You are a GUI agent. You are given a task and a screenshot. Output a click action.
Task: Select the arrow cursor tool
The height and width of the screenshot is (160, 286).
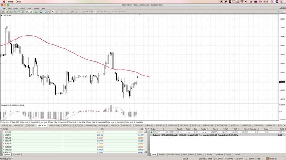(x=53, y=12)
